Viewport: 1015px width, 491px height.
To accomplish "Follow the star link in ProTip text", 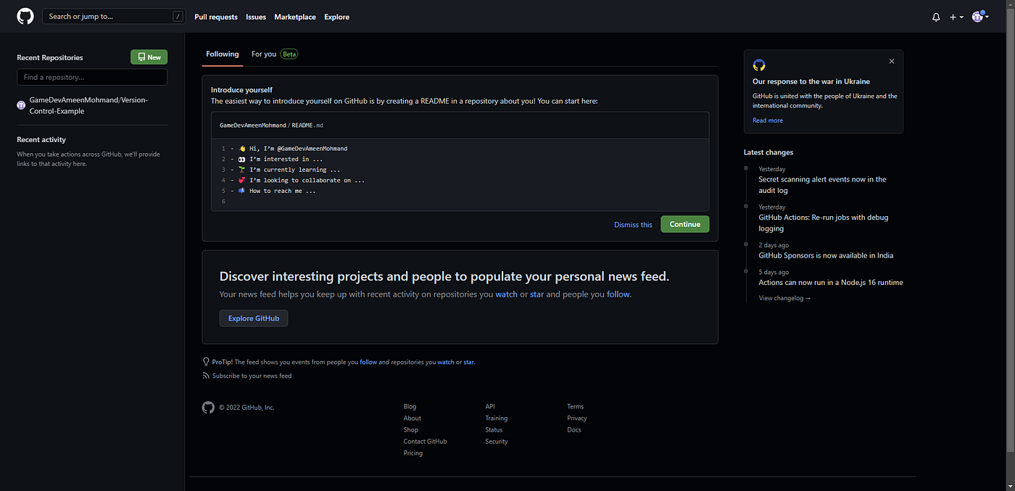I will (x=469, y=362).
